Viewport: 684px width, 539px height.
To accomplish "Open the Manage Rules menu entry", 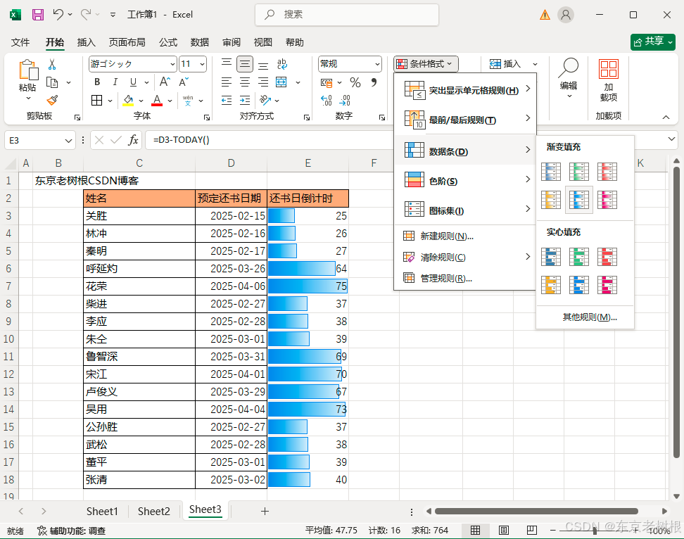I will 446,278.
